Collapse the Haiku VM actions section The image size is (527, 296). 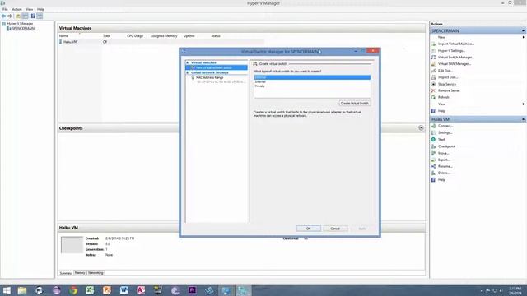click(524, 119)
